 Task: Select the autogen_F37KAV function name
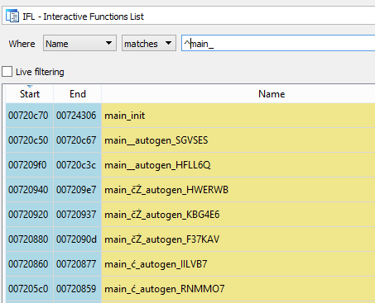[x=238, y=239]
